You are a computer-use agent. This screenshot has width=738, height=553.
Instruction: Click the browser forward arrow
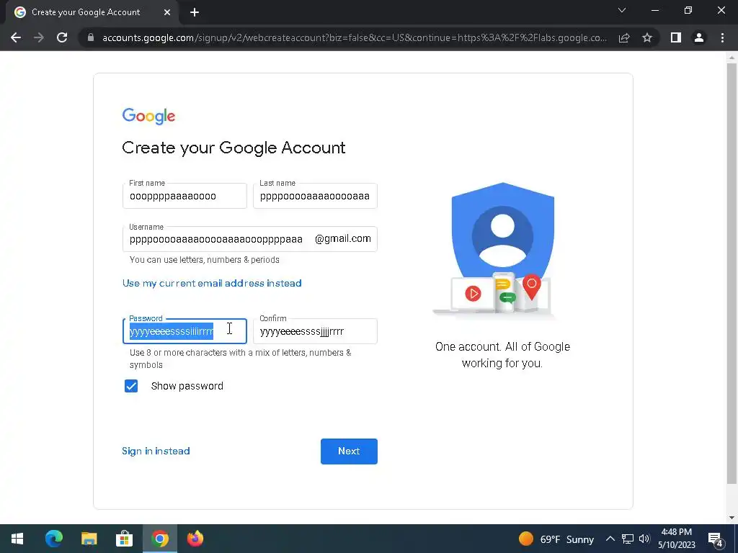(x=39, y=37)
